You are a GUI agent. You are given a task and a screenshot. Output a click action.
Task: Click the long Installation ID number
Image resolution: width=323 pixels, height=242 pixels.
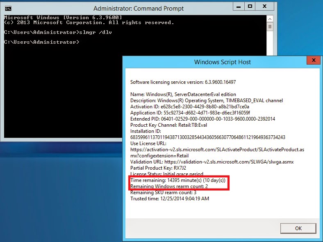coord(208,137)
